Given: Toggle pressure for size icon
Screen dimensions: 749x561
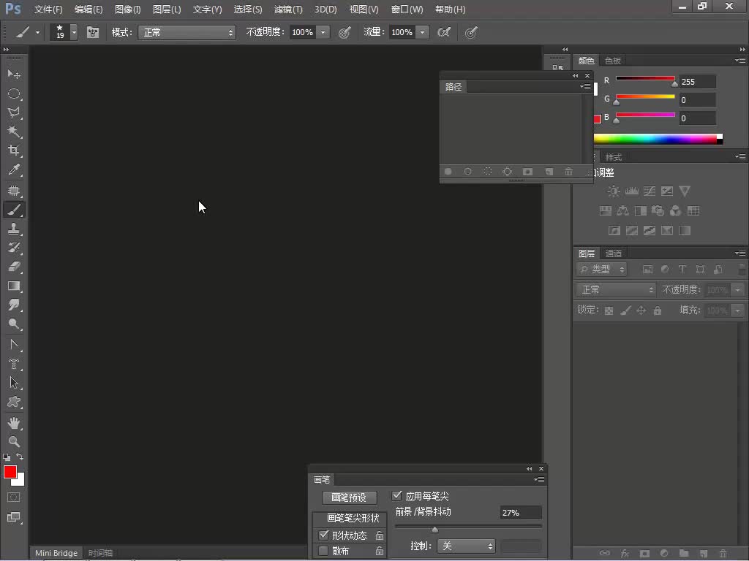Looking at the screenshot, I should pos(471,32).
